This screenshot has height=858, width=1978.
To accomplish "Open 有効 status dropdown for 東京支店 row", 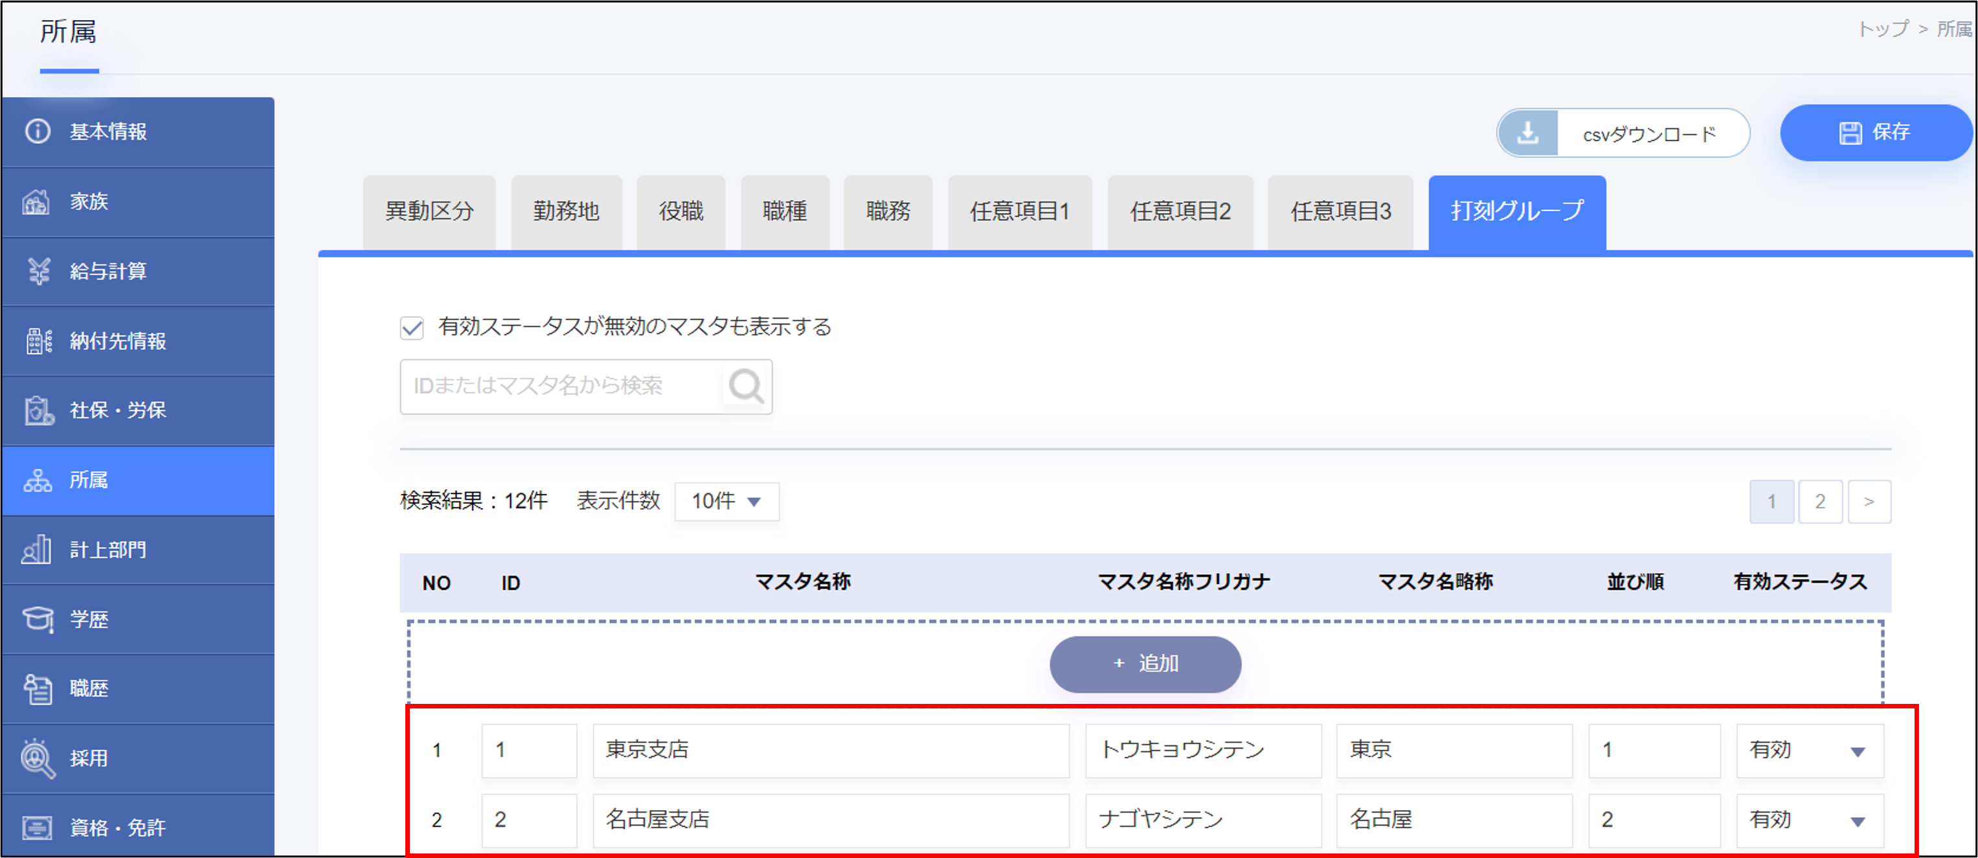I will click(1809, 751).
